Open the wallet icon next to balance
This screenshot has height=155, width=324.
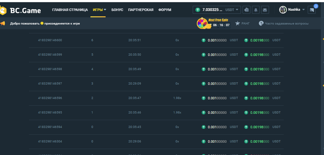pyautogui.click(x=246, y=10)
